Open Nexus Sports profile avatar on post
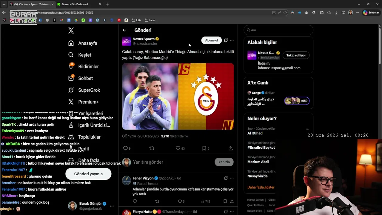382x215 pixels. pyautogui.click(x=127, y=41)
